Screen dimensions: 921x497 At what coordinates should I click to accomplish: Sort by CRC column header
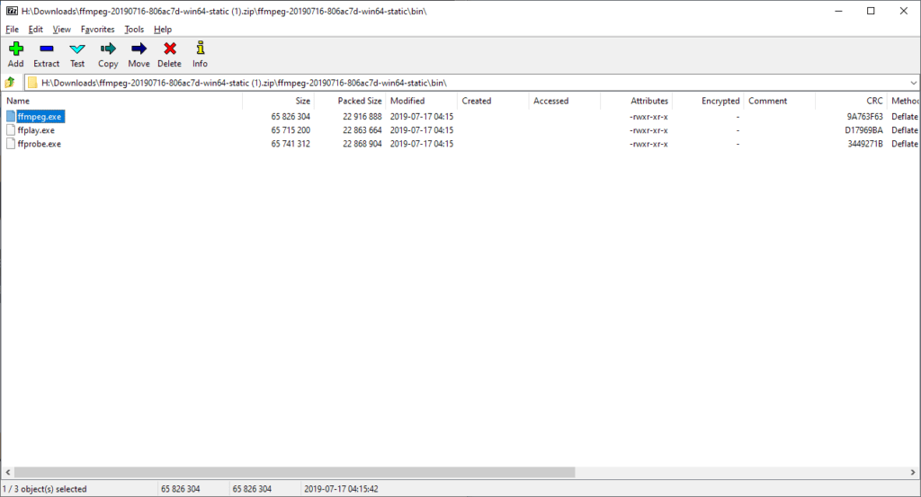coord(852,101)
